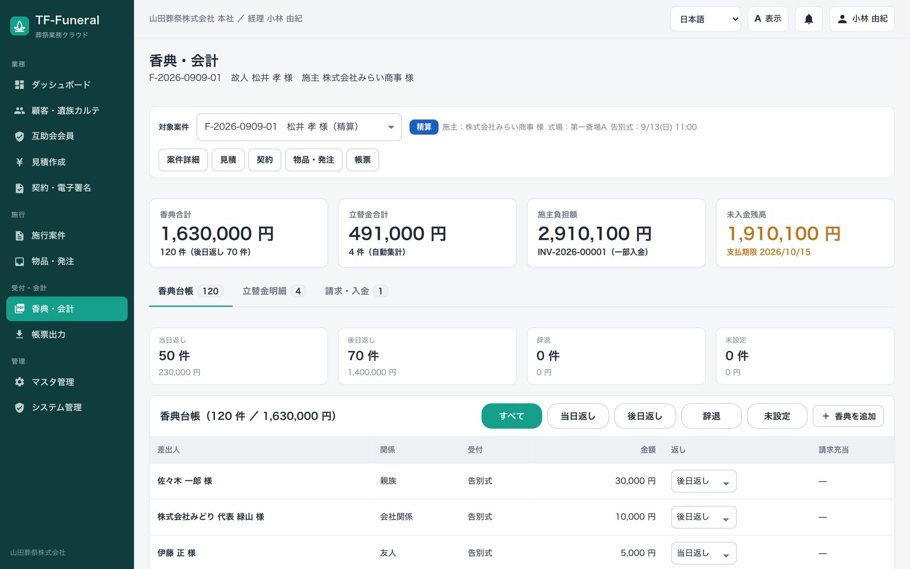Open 顧客・遺族カルテ people icon
The image size is (910, 569).
point(19,110)
